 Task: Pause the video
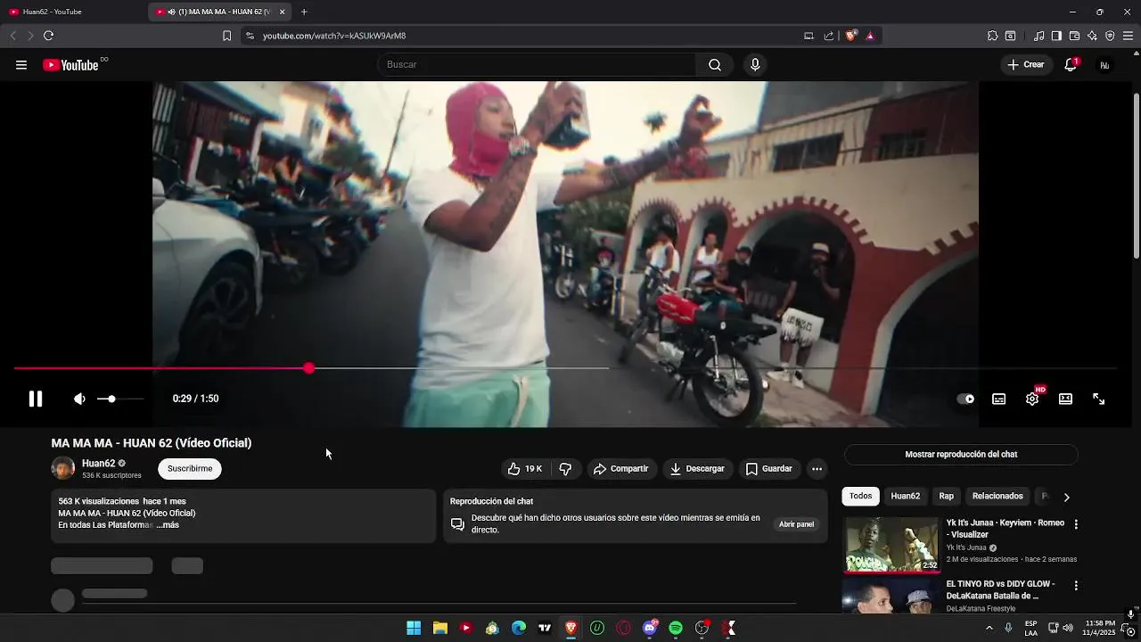[36, 399]
